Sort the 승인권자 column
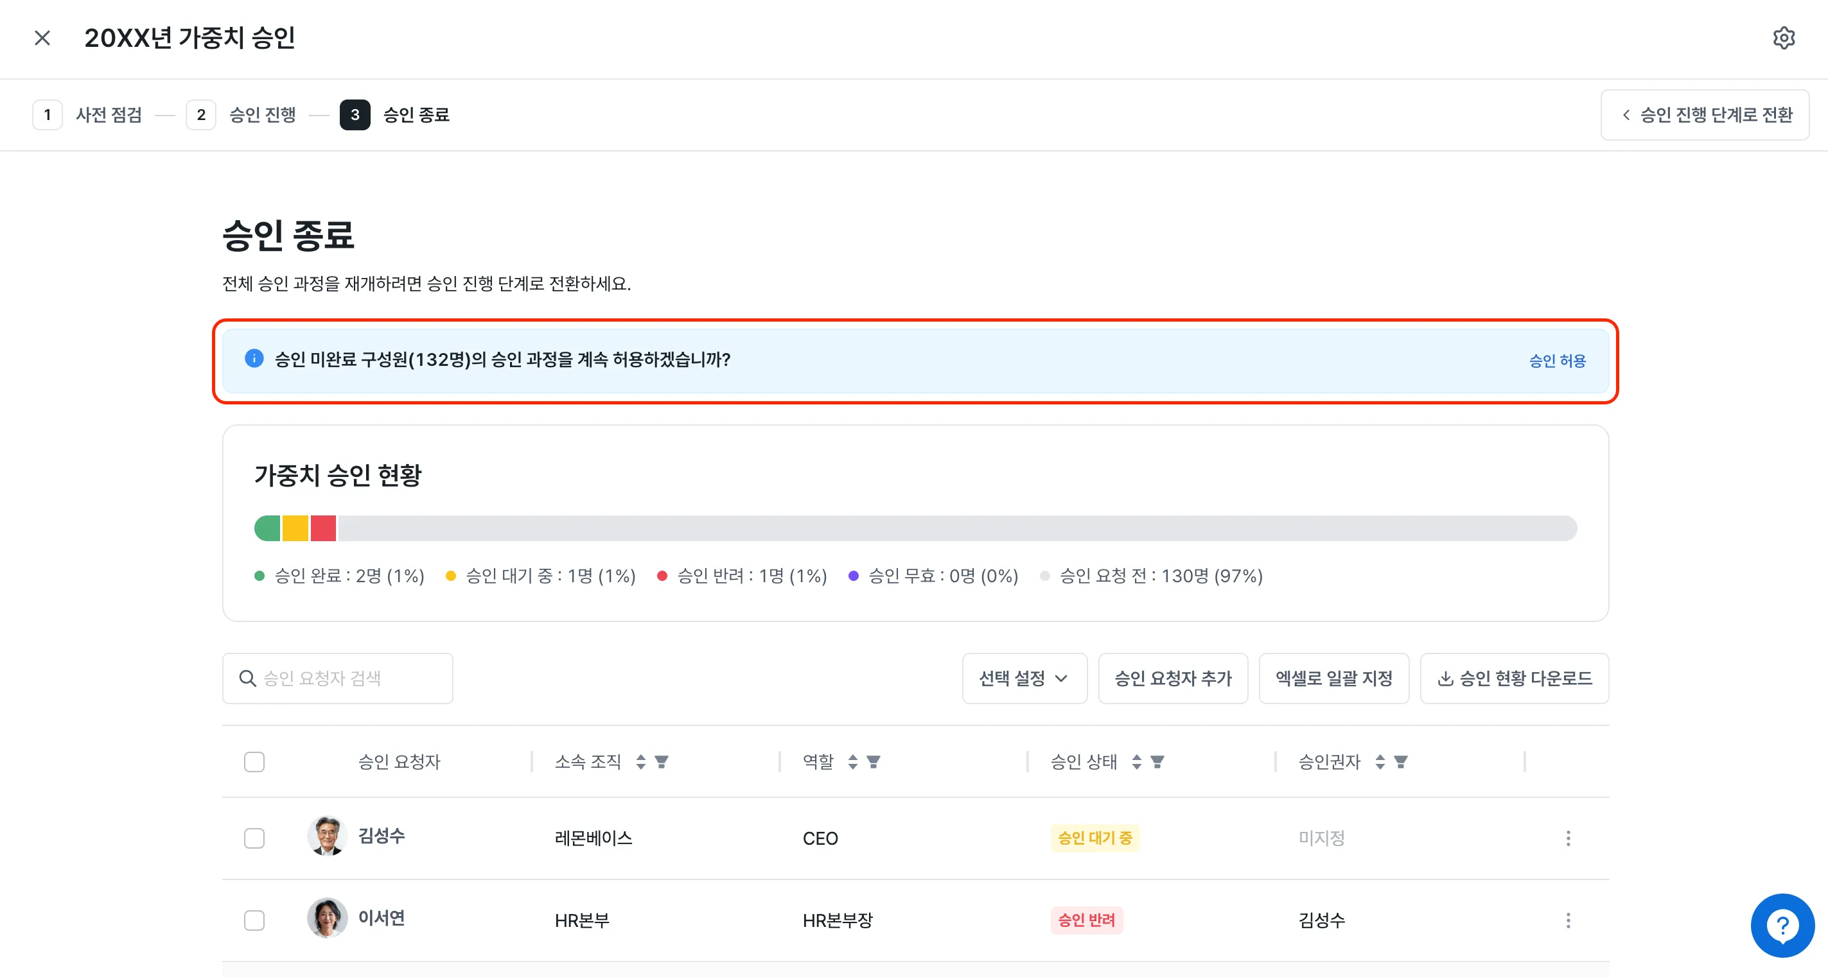The width and height of the screenshot is (1828, 977). pos(1380,761)
